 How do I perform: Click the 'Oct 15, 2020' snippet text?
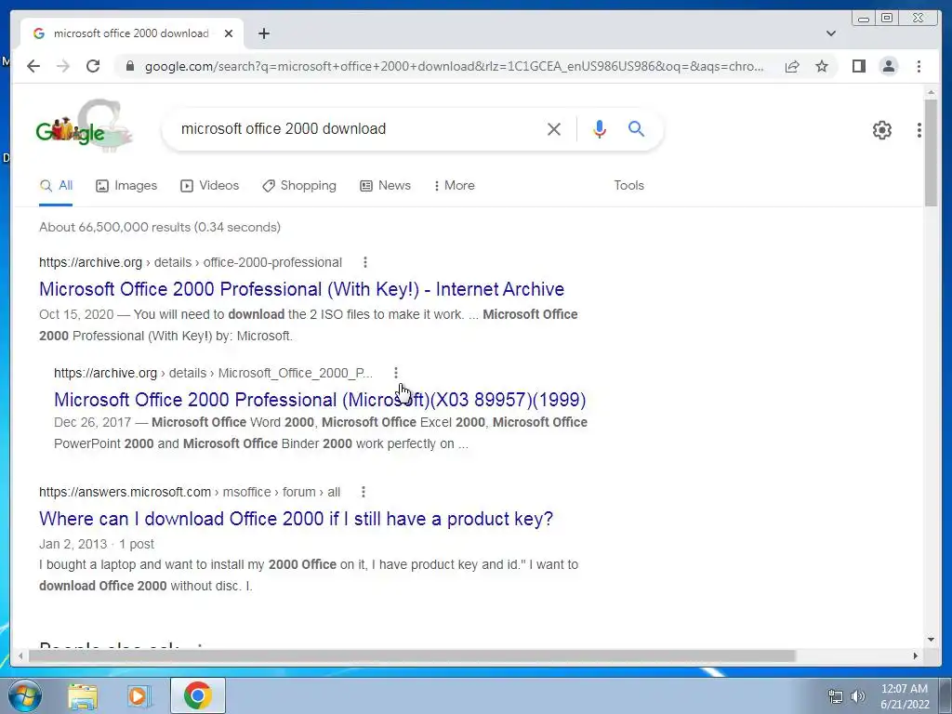click(x=76, y=314)
